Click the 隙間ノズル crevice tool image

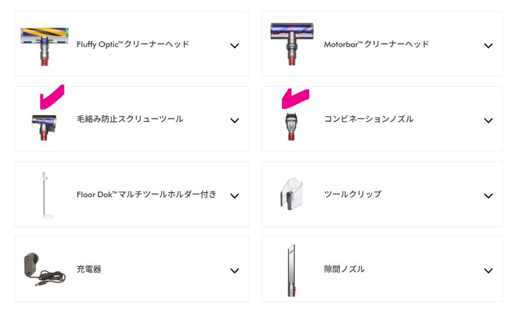point(291,269)
